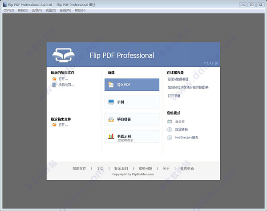Click the orange folder icon under 最近的项目文件
The width and height of the screenshot is (267, 211).
(x=54, y=79)
